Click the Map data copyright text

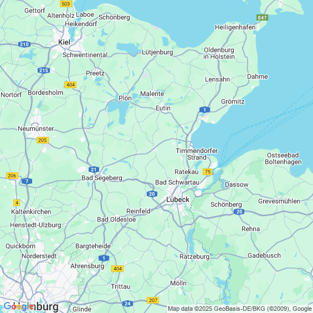(x=240, y=309)
